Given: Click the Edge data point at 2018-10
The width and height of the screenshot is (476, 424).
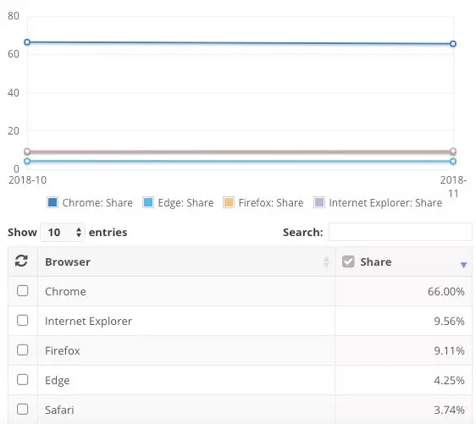Looking at the screenshot, I should tap(27, 161).
